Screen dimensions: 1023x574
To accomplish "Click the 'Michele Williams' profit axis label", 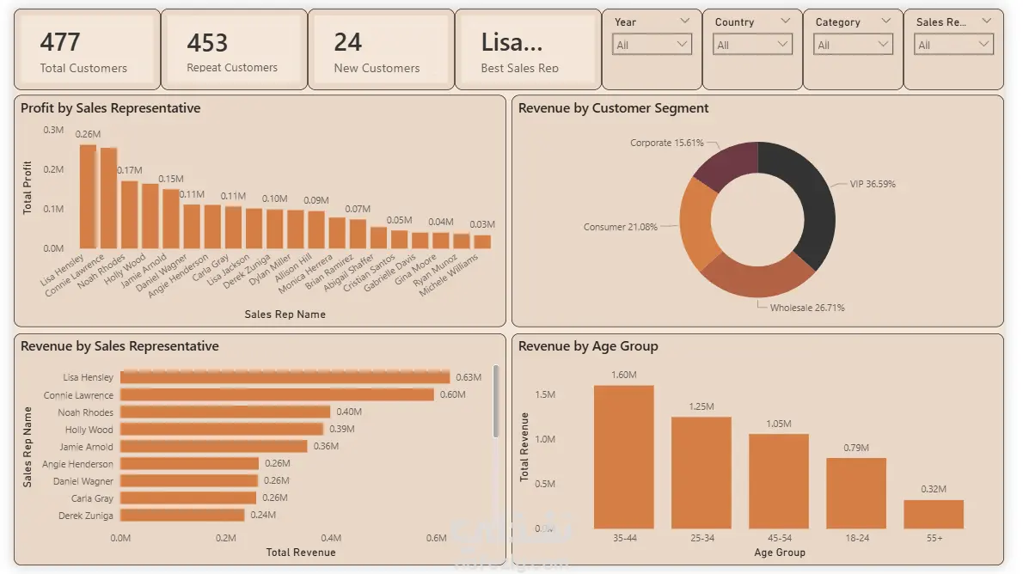I will (x=449, y=275).
